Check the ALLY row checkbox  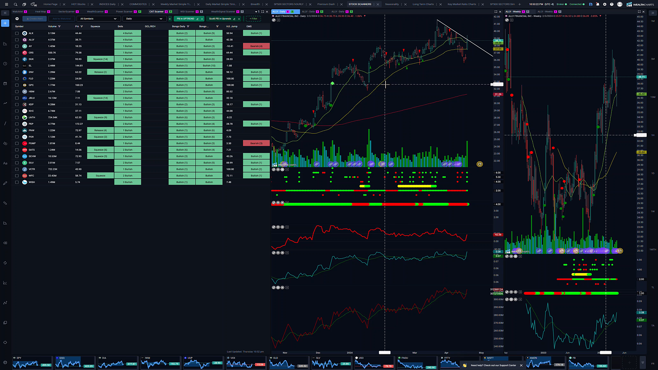pos(17,40)
